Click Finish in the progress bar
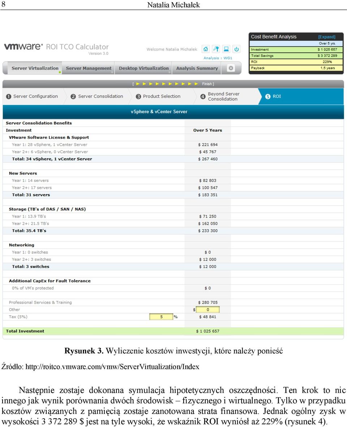 [x=207, y=84]
